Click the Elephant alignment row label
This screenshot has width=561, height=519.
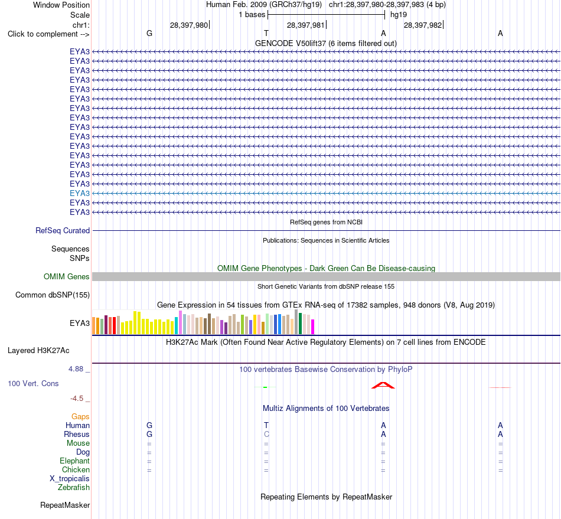[75, 461]
